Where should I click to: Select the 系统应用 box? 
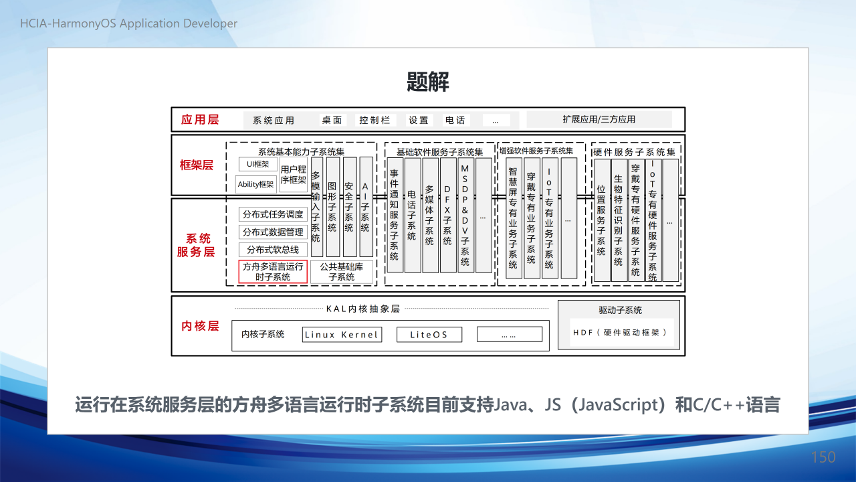tap(274, 120)
